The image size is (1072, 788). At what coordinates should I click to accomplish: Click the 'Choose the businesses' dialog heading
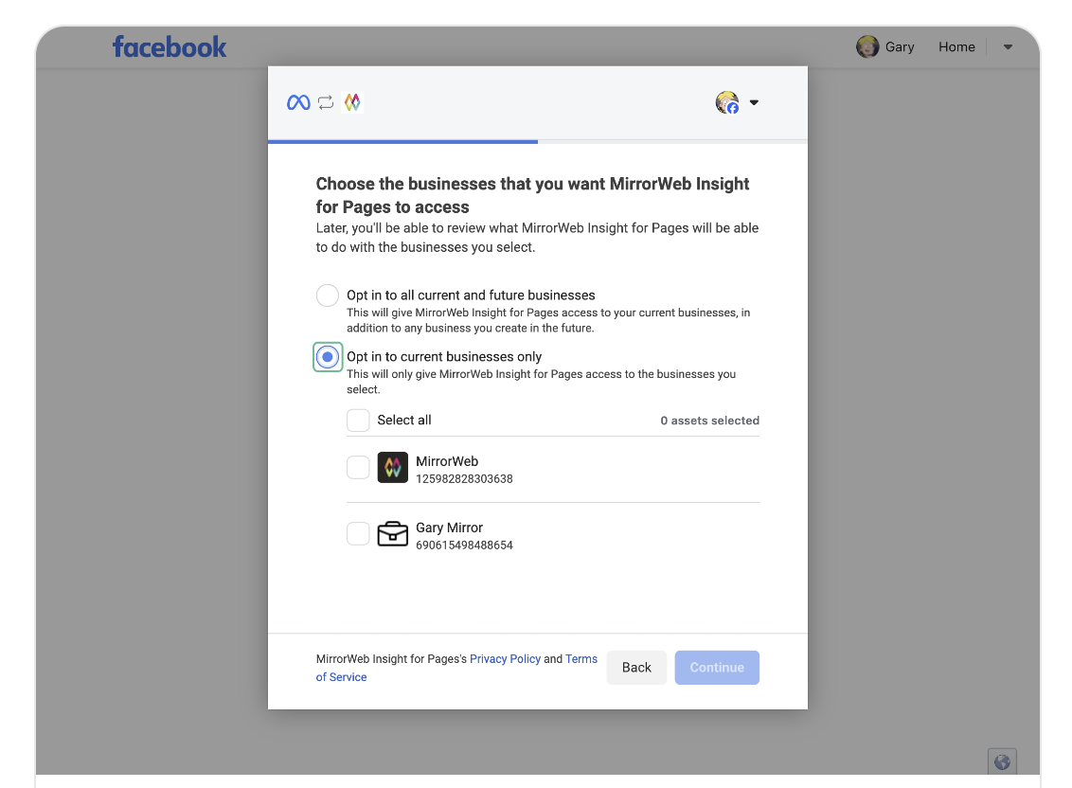532,195
